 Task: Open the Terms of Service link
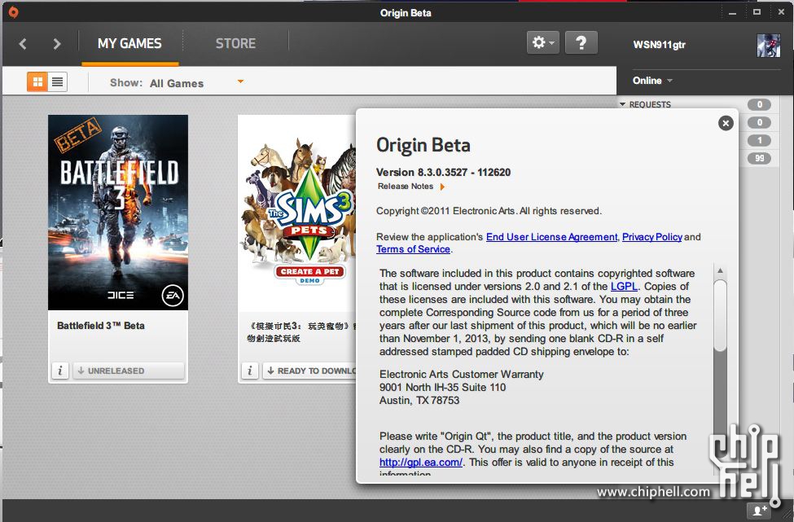413,249
